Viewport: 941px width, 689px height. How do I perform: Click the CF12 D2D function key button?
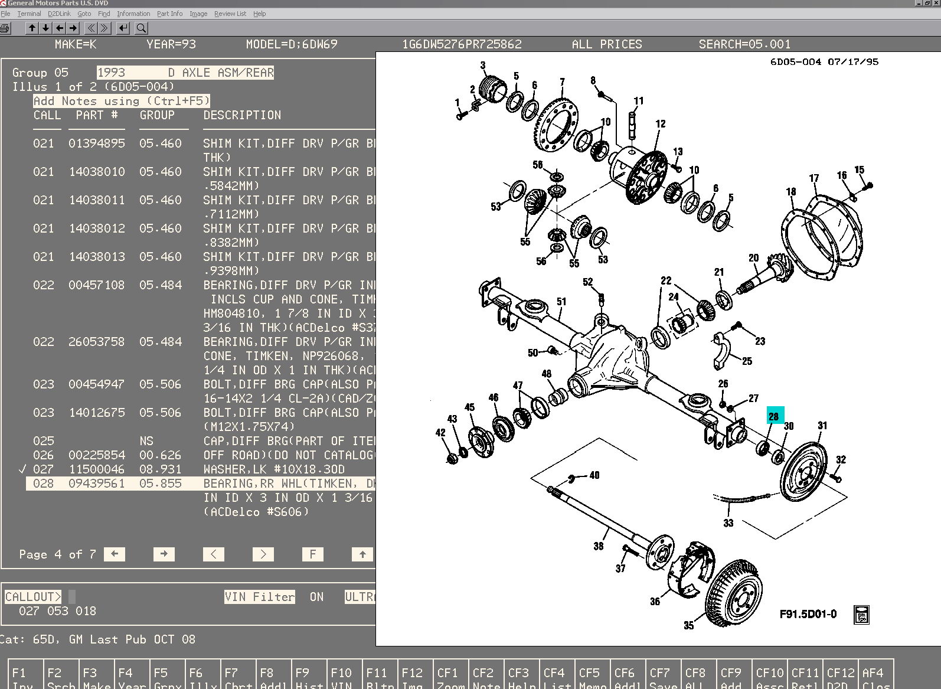click(x=840, y=674)
